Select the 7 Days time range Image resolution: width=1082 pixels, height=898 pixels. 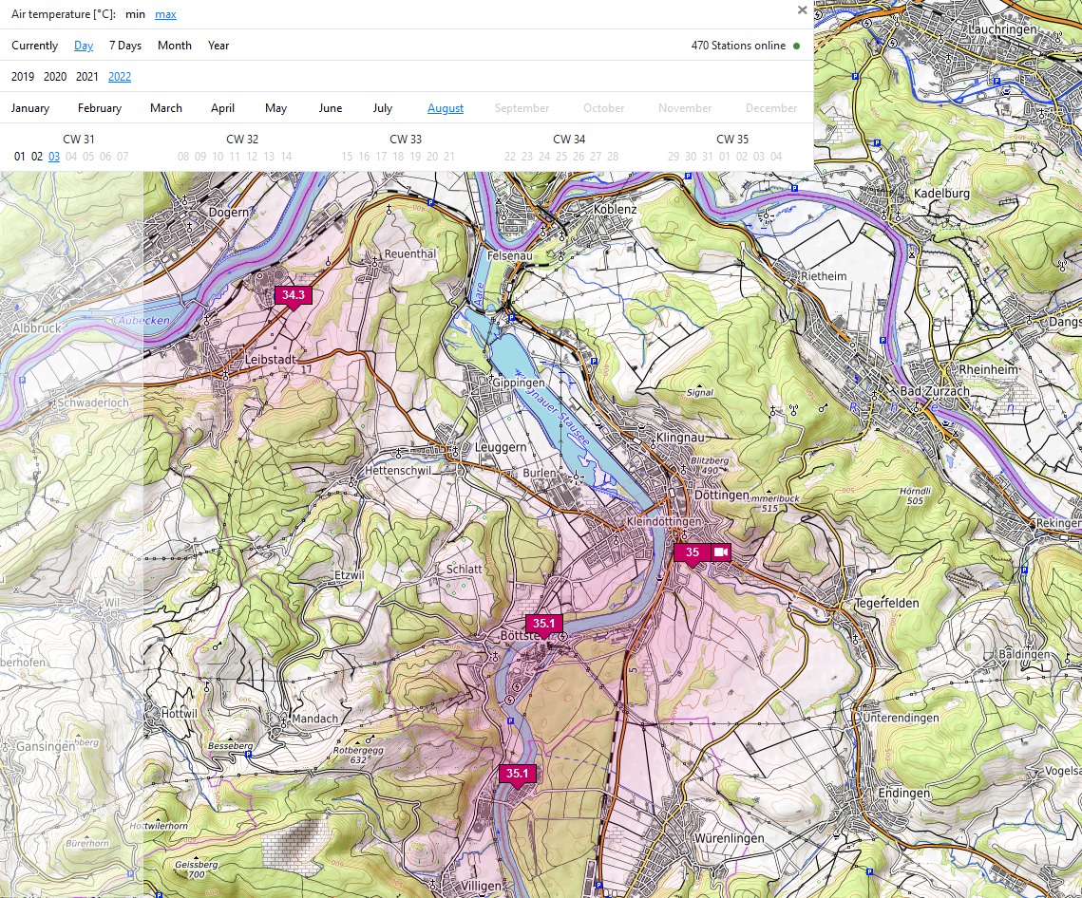pos(125,46)
